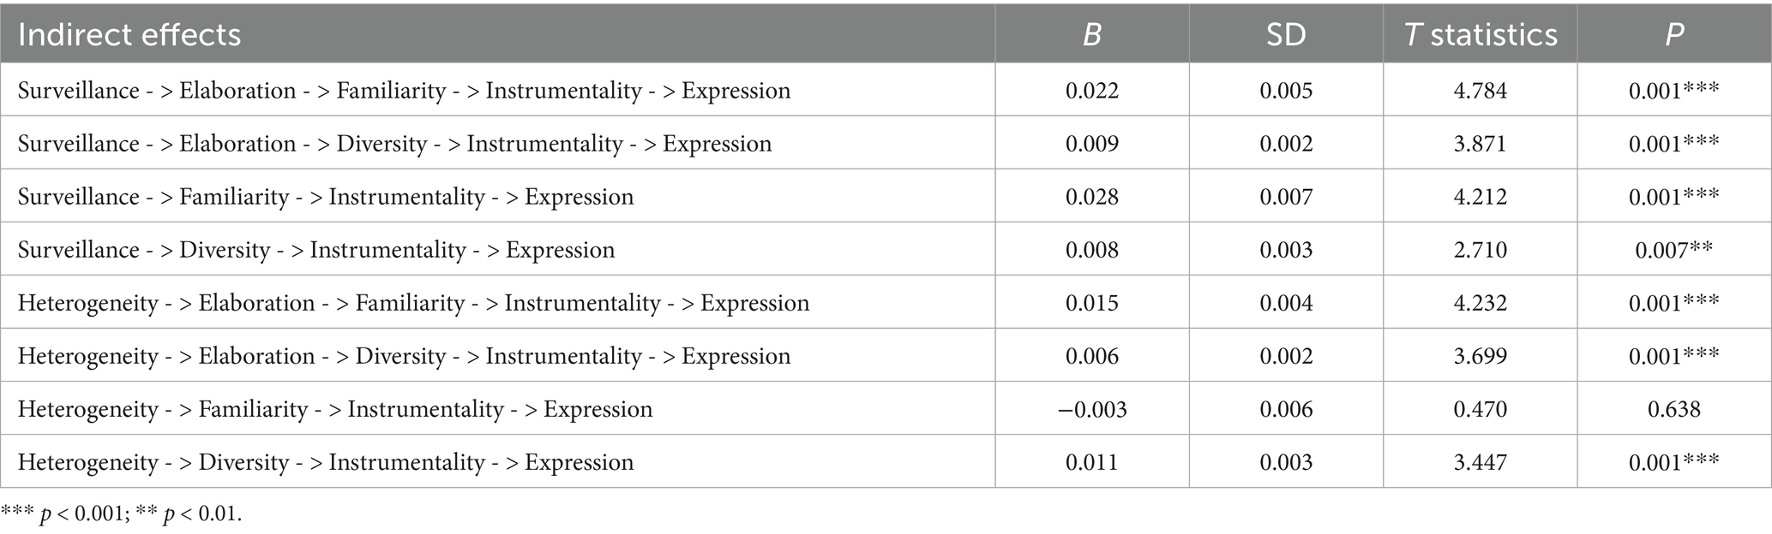
Task: Click the Heterogeneity-Elaboration-Diversity path row label
Action: (404, 356)
